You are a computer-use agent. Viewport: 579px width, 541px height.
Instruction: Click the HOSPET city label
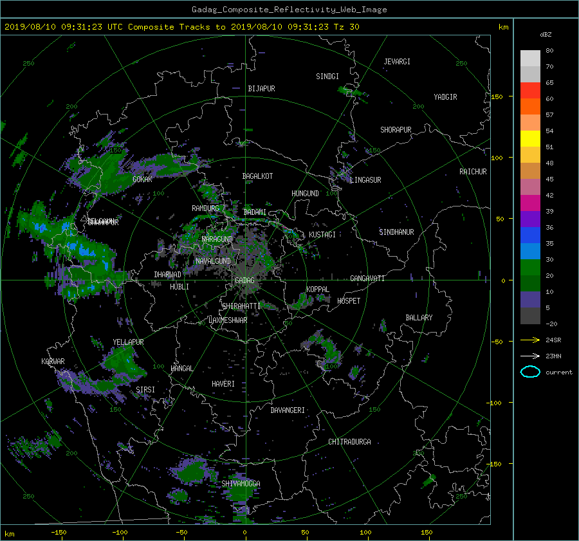click(349, 301)
